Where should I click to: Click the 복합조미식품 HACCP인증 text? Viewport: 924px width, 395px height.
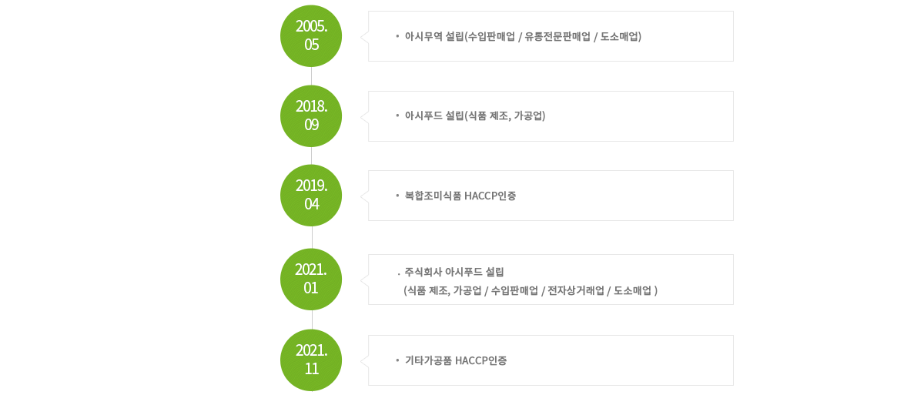[x=460, y=196]
